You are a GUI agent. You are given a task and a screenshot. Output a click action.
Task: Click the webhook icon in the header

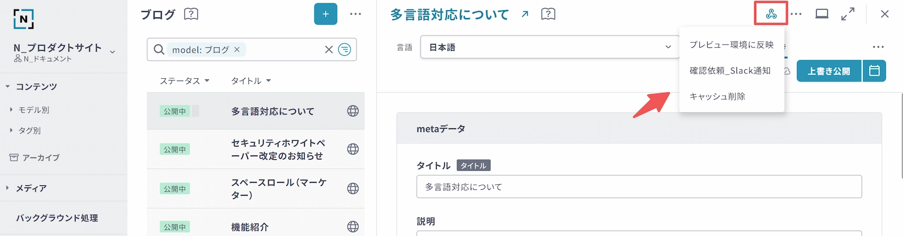(x=771, y=14)
